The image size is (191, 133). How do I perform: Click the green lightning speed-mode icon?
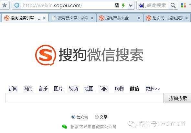(123, 5)
